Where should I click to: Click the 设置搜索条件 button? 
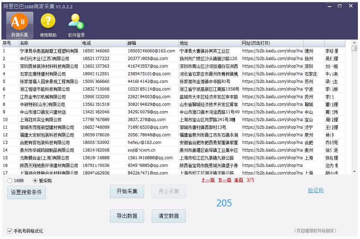[26, 192]
